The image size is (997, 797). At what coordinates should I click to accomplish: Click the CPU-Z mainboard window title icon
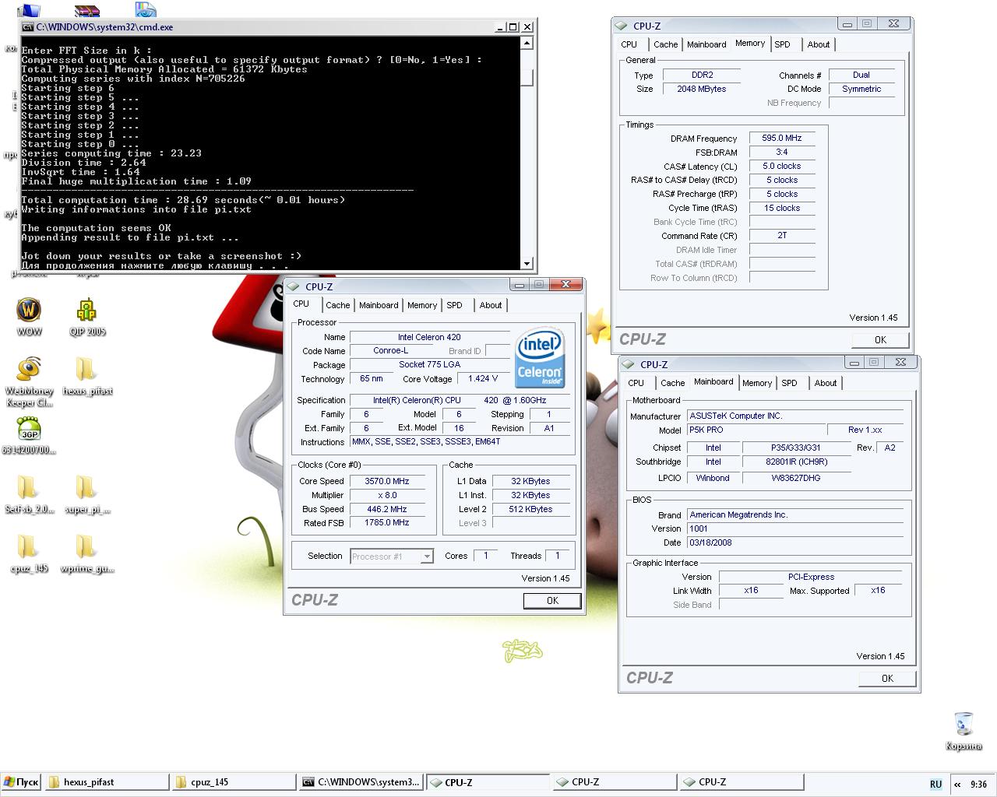click(628, 364)
